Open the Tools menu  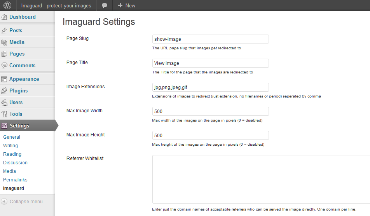click(16, 114)
